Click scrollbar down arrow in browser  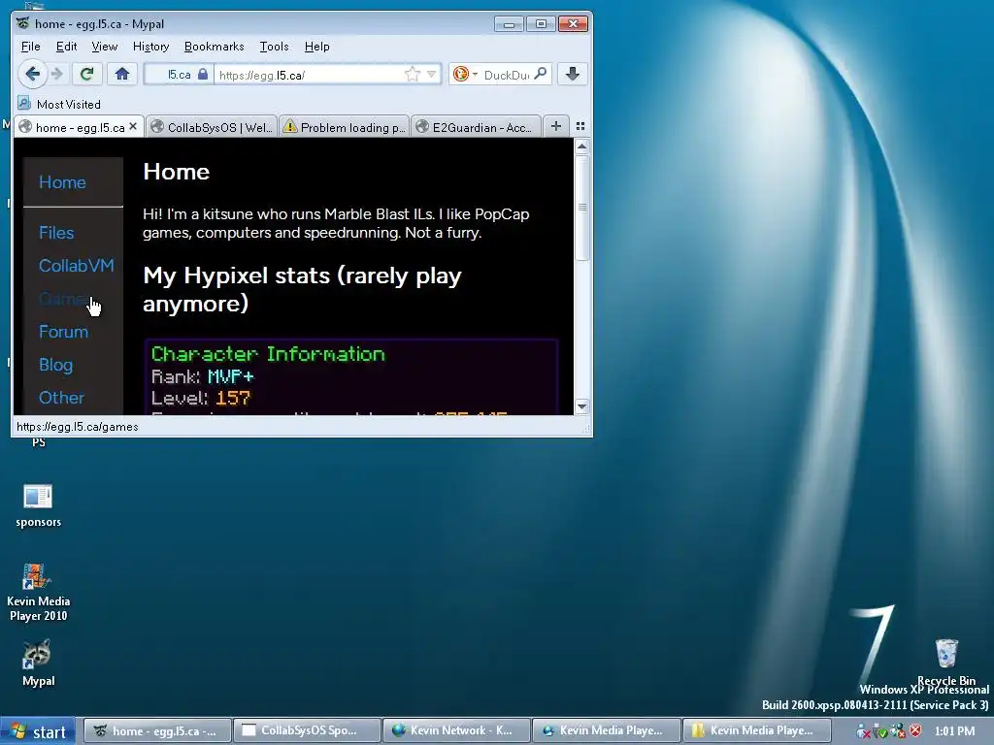[x=582, y=406]
